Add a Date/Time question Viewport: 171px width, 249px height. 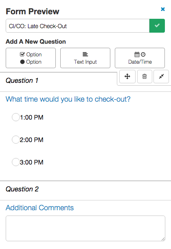tap(140, 58)
